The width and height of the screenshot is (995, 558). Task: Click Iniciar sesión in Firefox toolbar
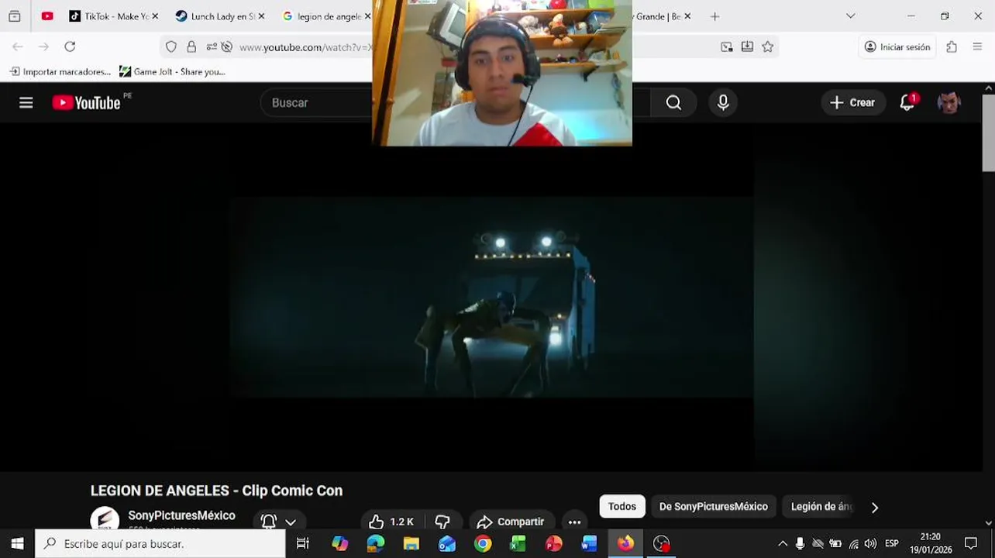click(x=897, y=47)
